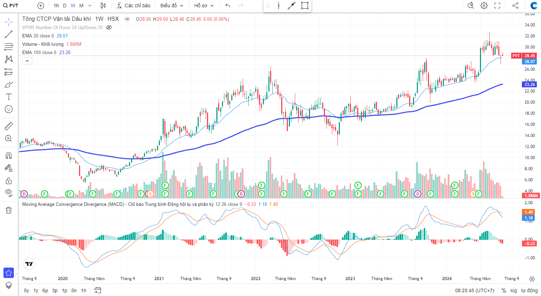
Task: Open the pattern drawing tools
Action: [9, 59]
